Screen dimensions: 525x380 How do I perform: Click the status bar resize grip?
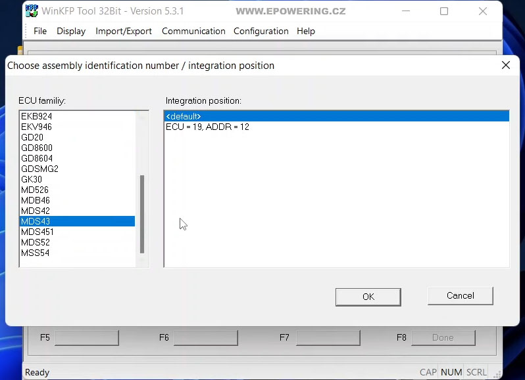coord(497,375)
